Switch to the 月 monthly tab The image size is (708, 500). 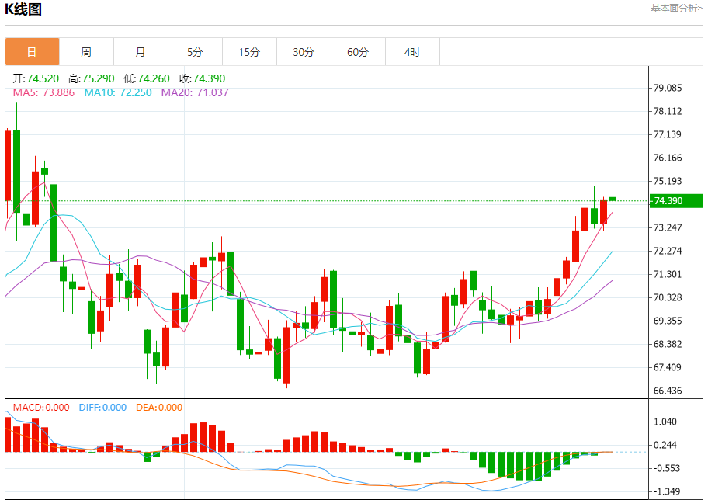(141, 52)
